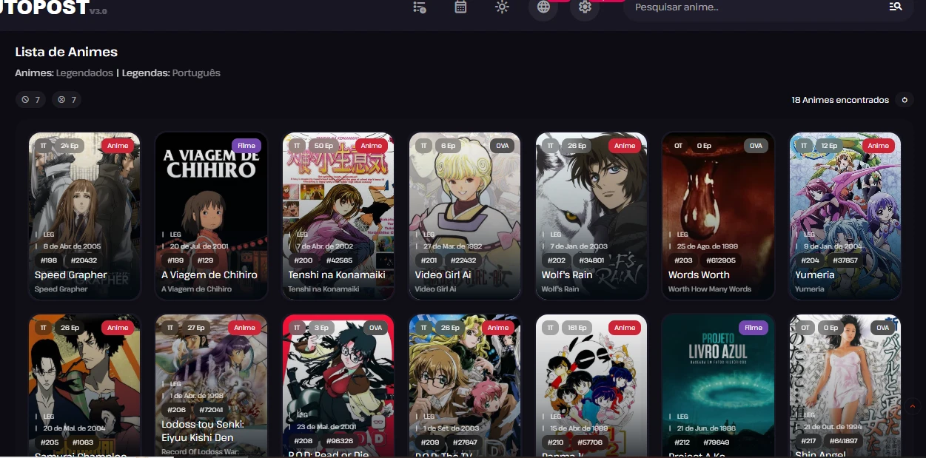Screen dimensions: 926x458
Task: Click the search list icon in search bar
Action: point(895,7)
